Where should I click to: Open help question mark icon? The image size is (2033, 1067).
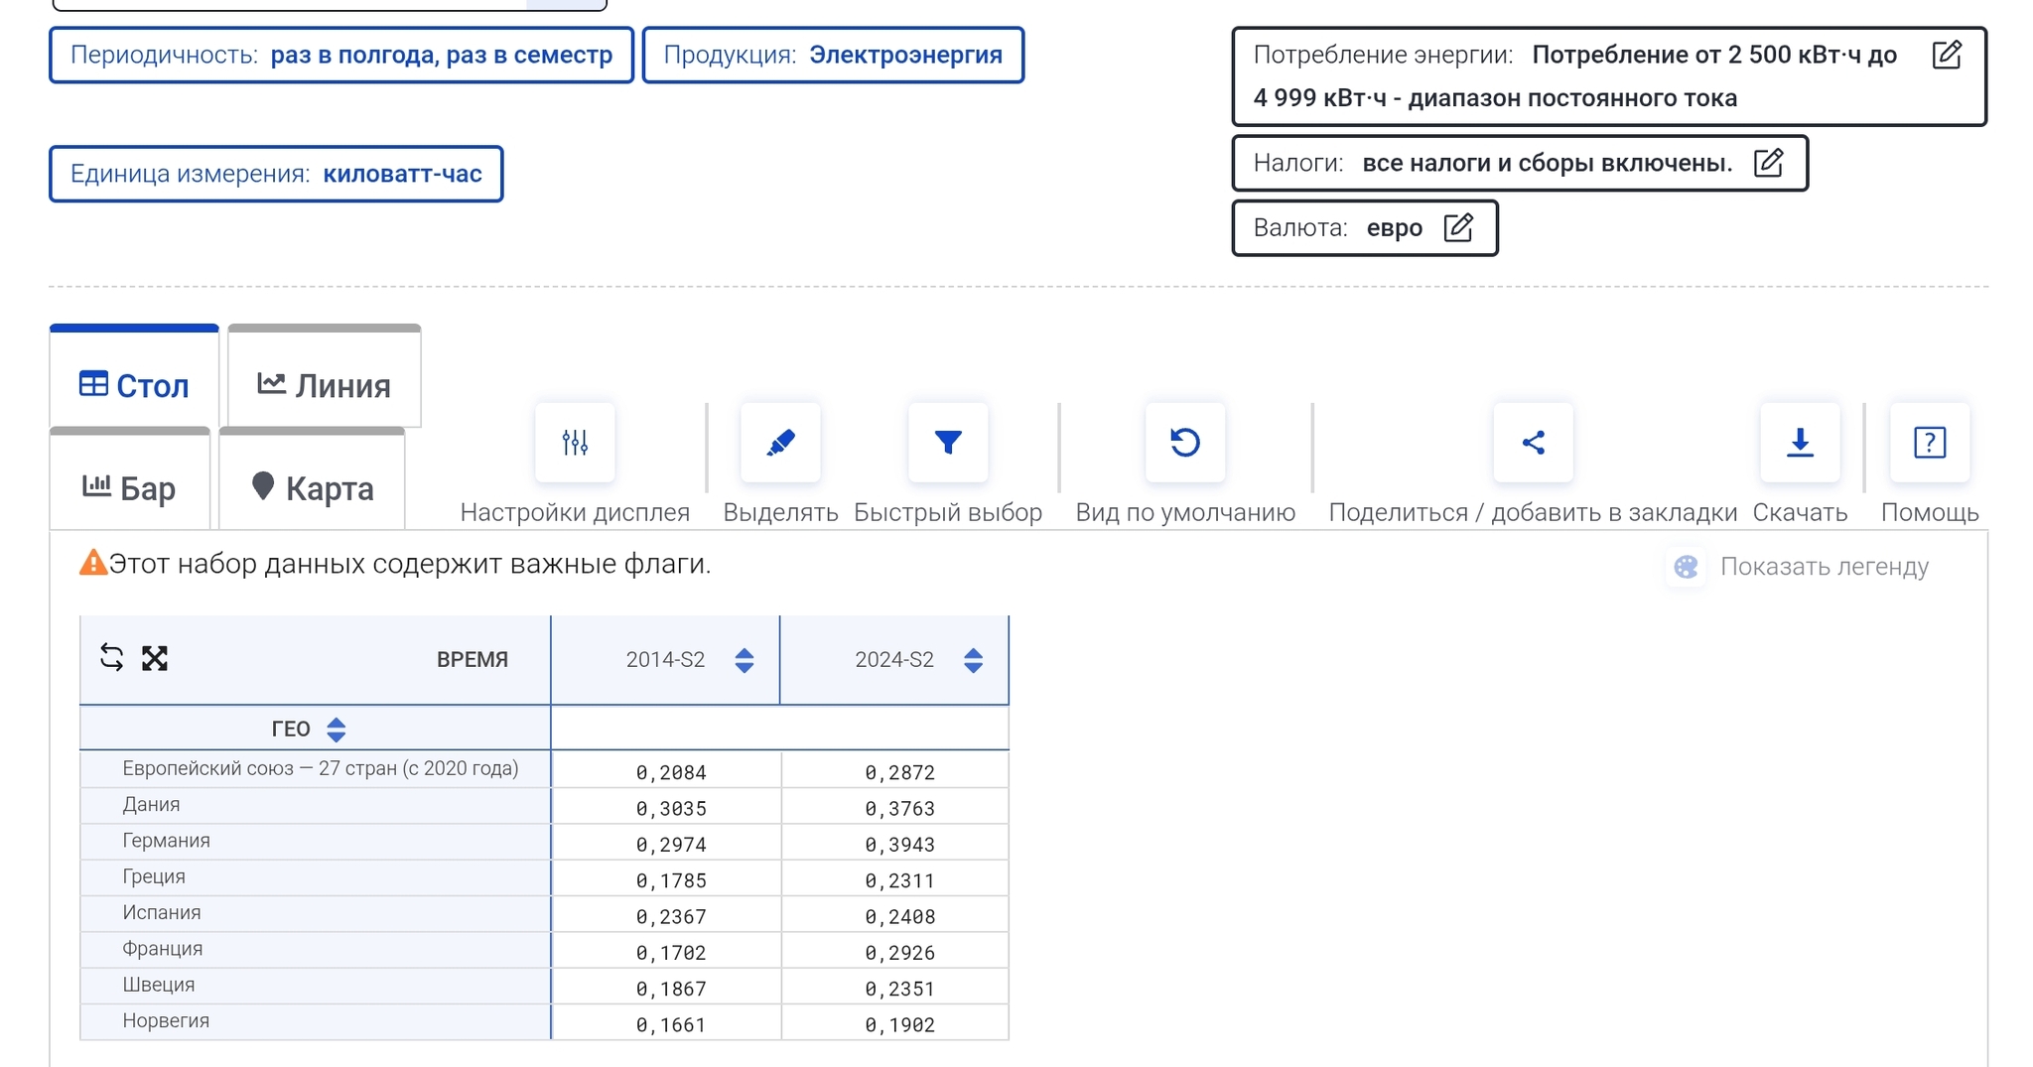pos(1929,443)
